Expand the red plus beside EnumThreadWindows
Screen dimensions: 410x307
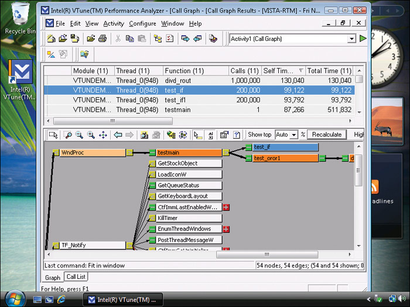pos(226,229)
